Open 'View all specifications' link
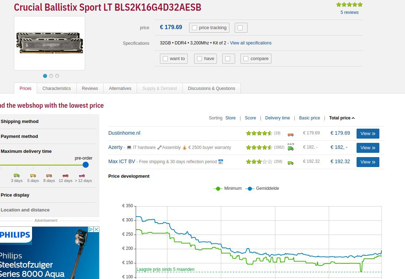Image resolution: width=405 pixels, height=279 pixels. (x=251, y=43)
